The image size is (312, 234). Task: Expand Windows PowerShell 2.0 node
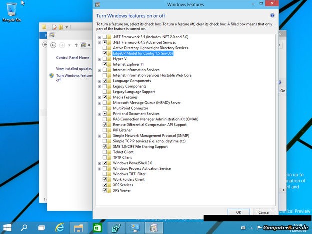[100, 163]
